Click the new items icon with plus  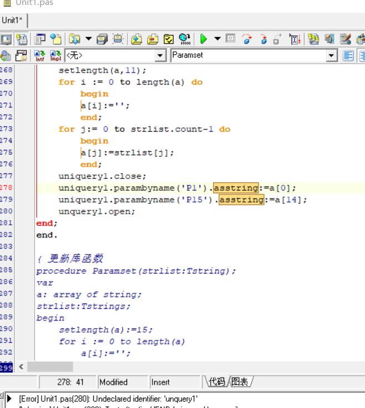coord(56,39)
